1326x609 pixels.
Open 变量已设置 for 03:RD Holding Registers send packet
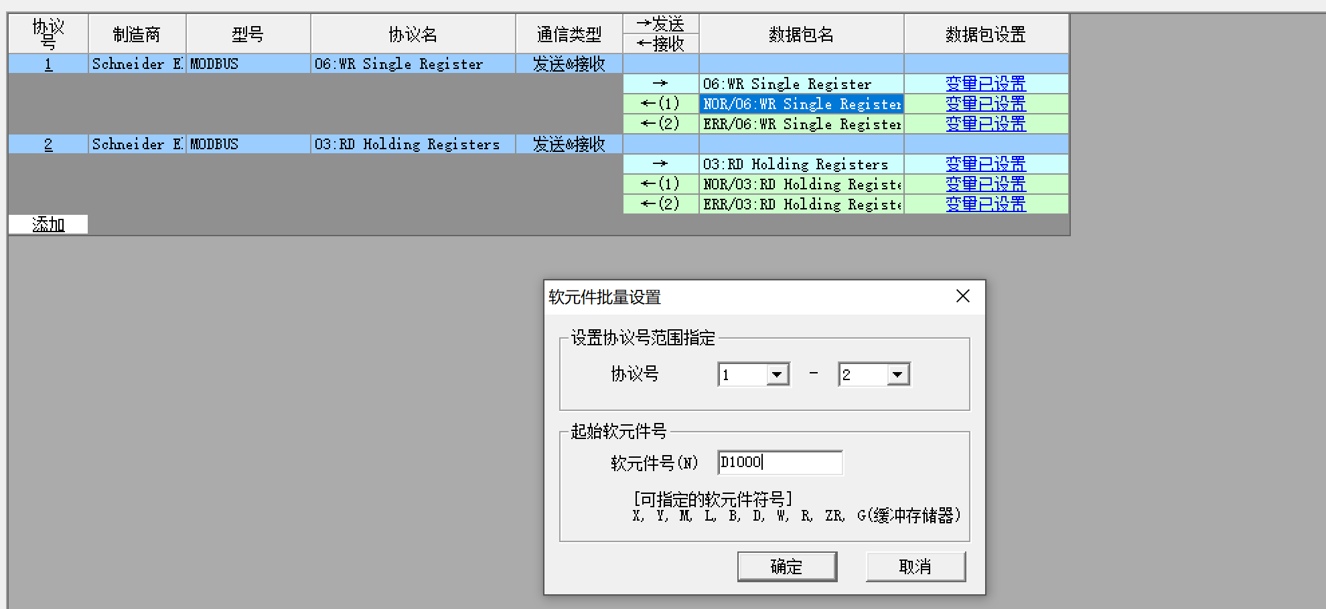click(x=985, y=165)
